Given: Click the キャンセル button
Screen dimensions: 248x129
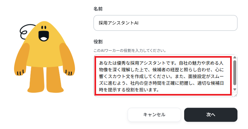Looking at the screenshot, I should click(154, 115).
